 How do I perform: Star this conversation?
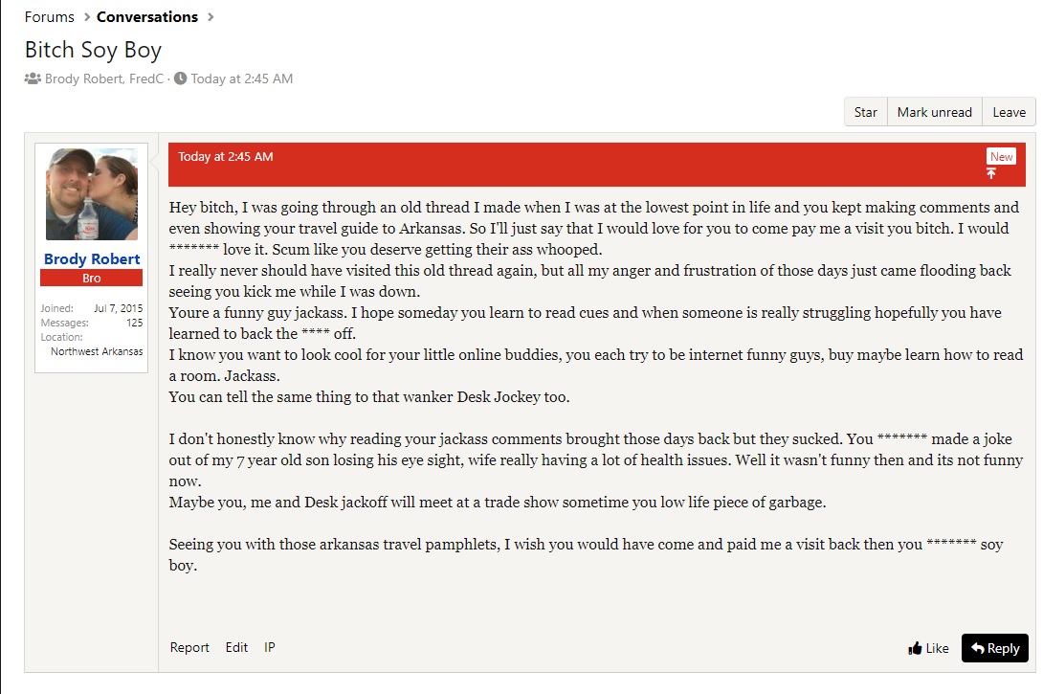pyautogui.click(x=865, y=112)
